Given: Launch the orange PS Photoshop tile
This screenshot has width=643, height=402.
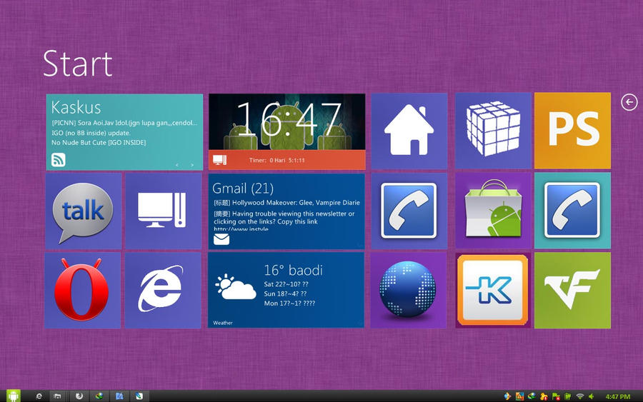Looking at the screenshot, I should pyautogui.click(x=572, y=131).
